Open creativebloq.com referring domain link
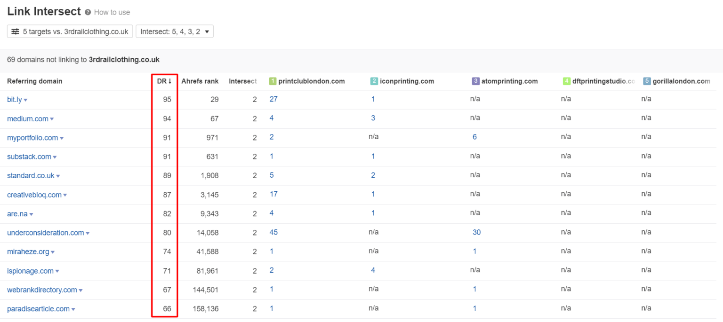723x322 pixels. [34, 195]
